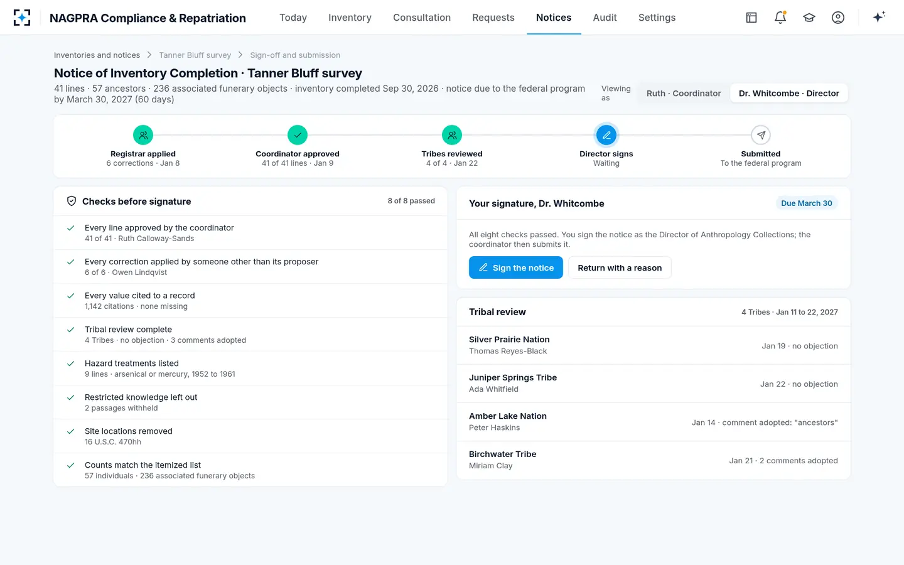Click checkmark beside Tribal review complete
Image resolution: width=904 pixels, height=565 pixels.
tap(71, 330)
